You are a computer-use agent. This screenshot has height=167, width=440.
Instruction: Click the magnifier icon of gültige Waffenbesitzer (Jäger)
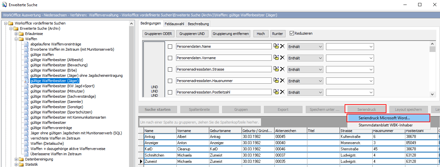pyautogui.click(x=26, y=81)
